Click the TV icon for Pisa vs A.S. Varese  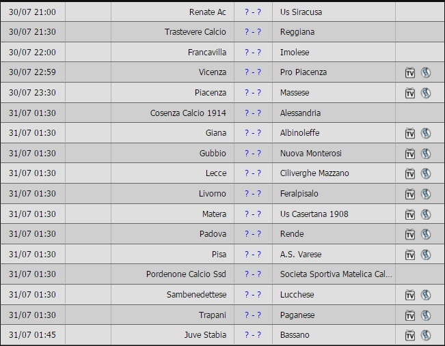click(410, 255)
